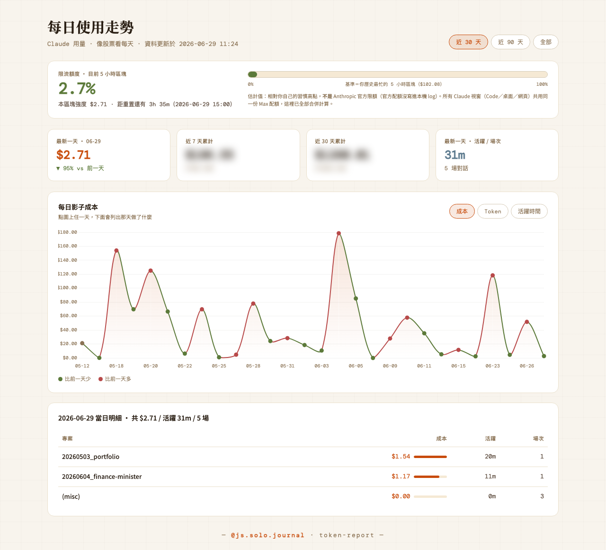Click the 05-20 data point on chart
The image size is (606, 550).
tap(151, 271)
